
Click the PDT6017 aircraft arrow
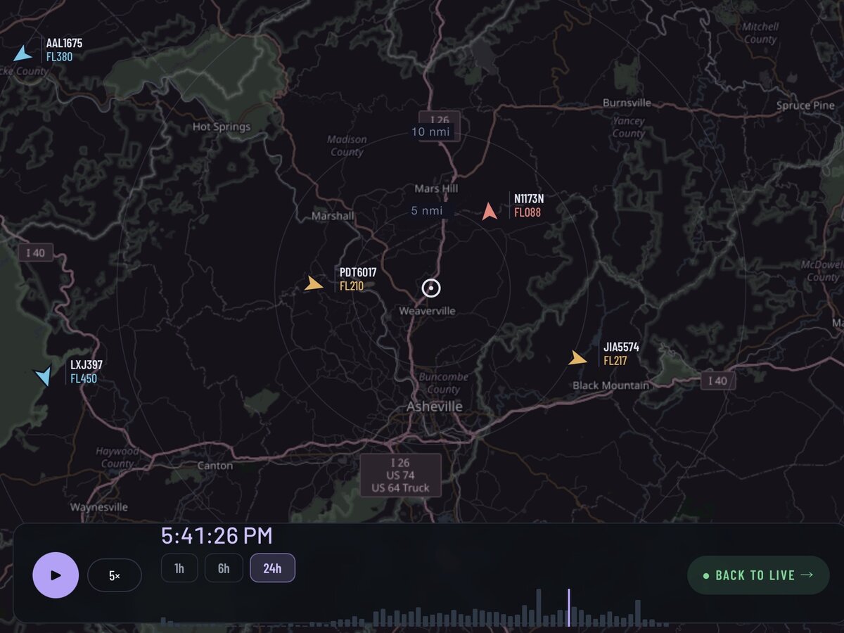click(314, 283)
